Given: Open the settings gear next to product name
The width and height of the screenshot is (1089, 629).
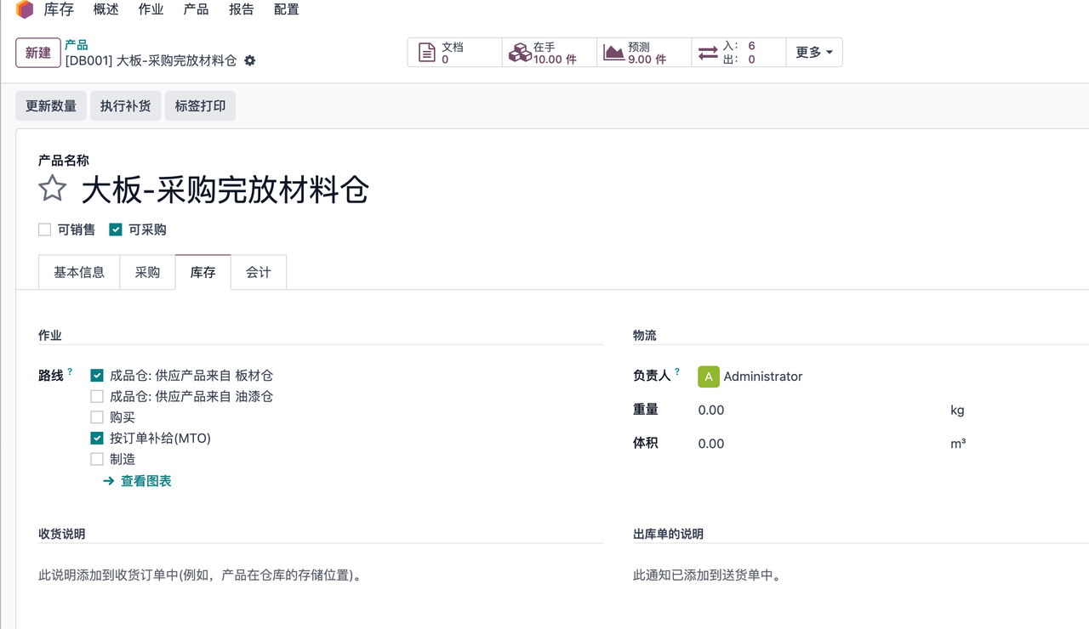Looking at the screenshot, I should [249, 61].
